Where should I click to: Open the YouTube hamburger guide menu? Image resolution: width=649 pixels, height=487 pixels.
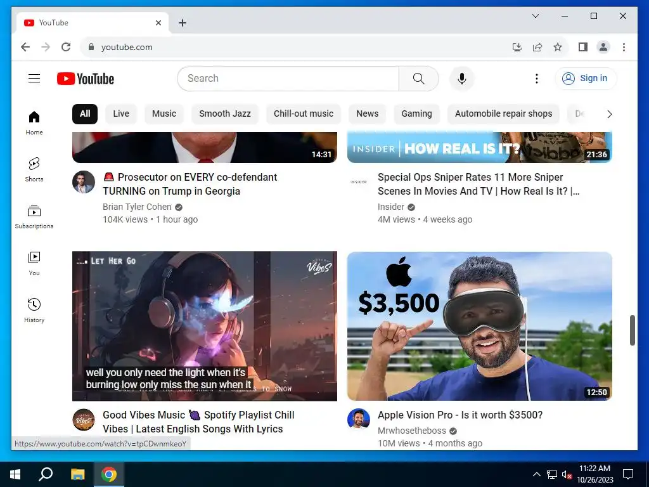(x=34, y=78)
